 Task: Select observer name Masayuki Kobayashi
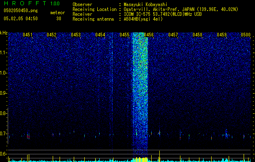[146, 4]
